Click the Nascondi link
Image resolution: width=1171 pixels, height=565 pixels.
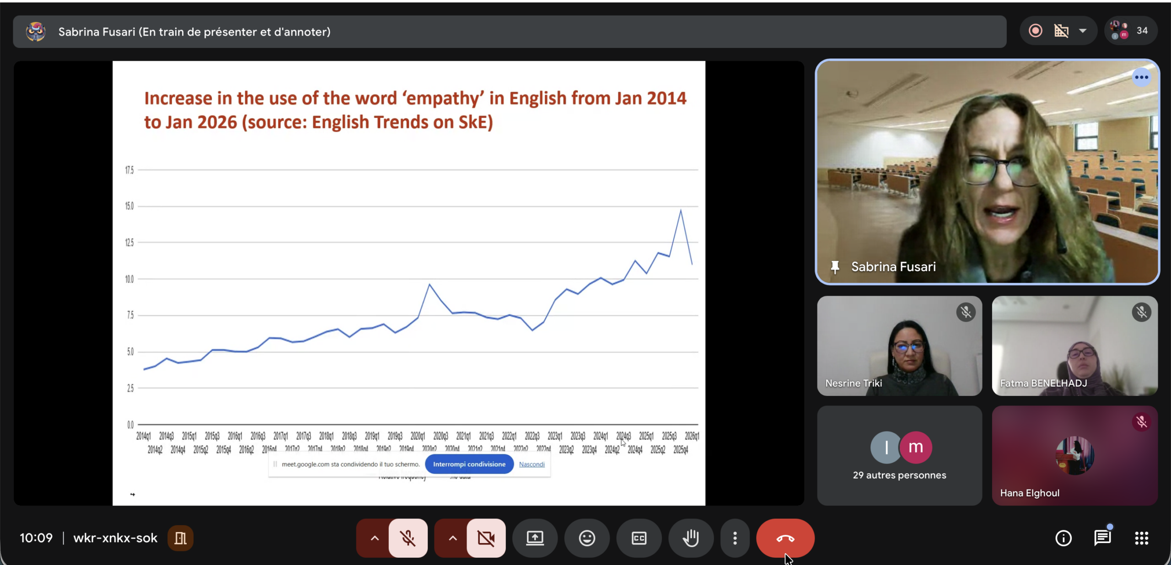[532, 464]
